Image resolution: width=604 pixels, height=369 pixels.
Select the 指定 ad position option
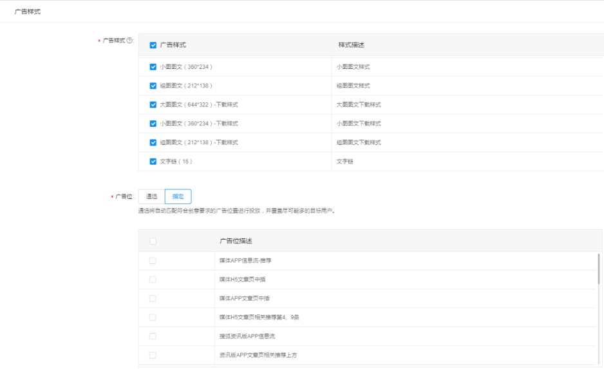[x=178, y=196]
